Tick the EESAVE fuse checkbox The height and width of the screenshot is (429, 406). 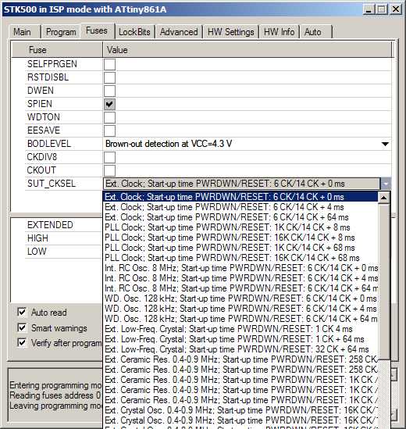tap(109, 130)
